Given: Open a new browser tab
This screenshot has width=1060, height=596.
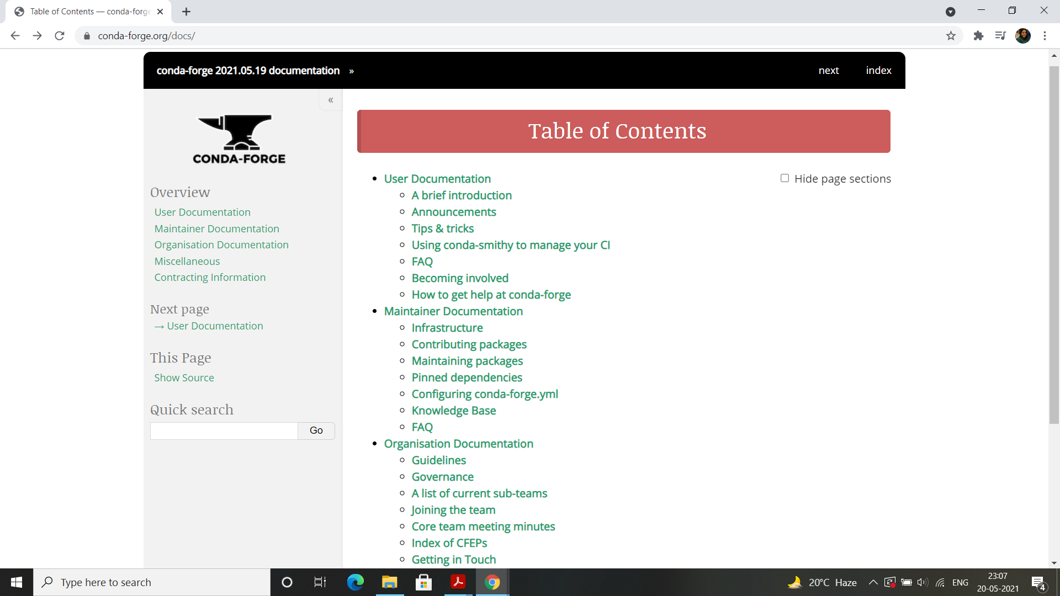Looking at the screenshot, I should click(x=187, y=12).
